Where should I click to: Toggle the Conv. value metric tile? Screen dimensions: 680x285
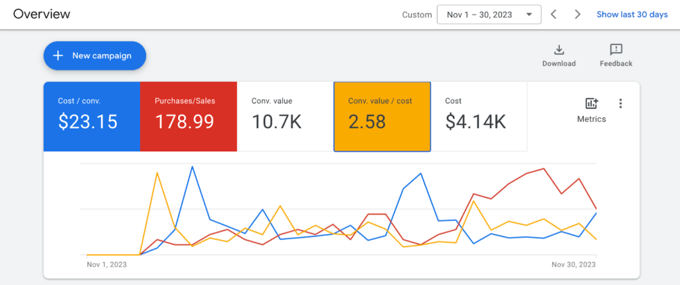pyautogui.click(x=286, y=117)
